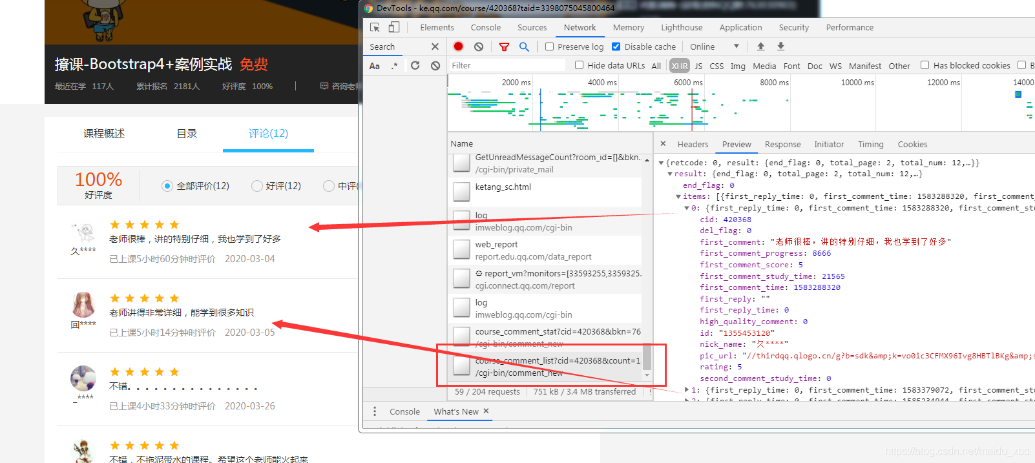1035x463 pixels.
Task: Open the Application panel tab
Action: pos(740,27)
